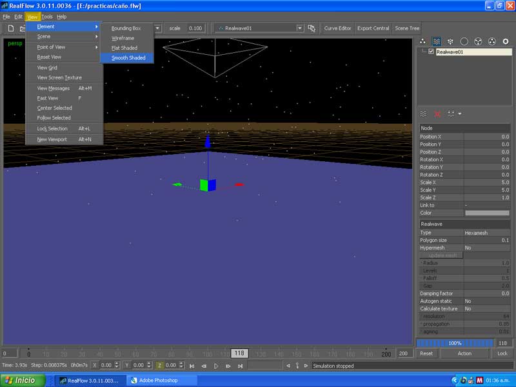Jump to last frame

(240, 366)
